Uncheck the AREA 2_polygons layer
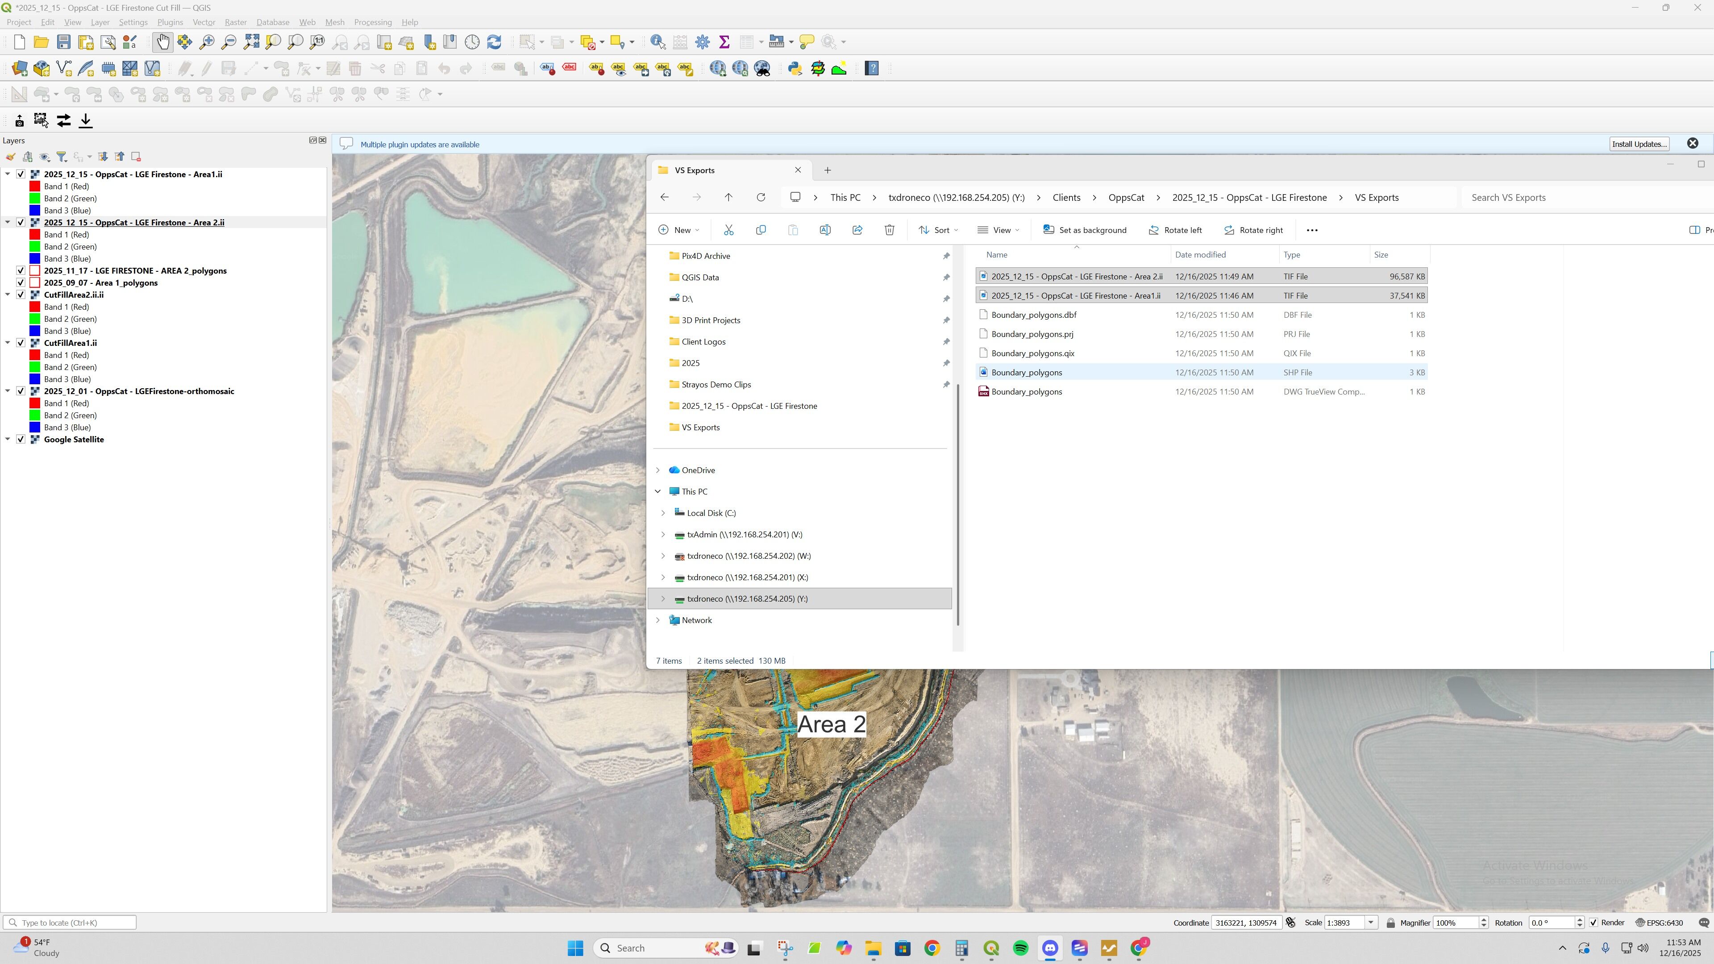 tap(21, 271)
